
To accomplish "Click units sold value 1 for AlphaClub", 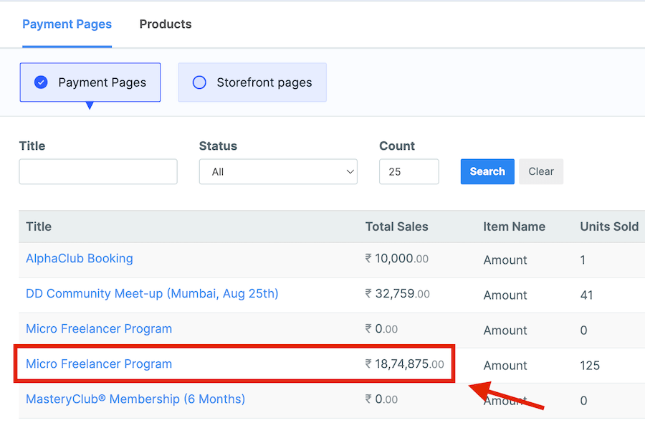I will pos(583,260).
